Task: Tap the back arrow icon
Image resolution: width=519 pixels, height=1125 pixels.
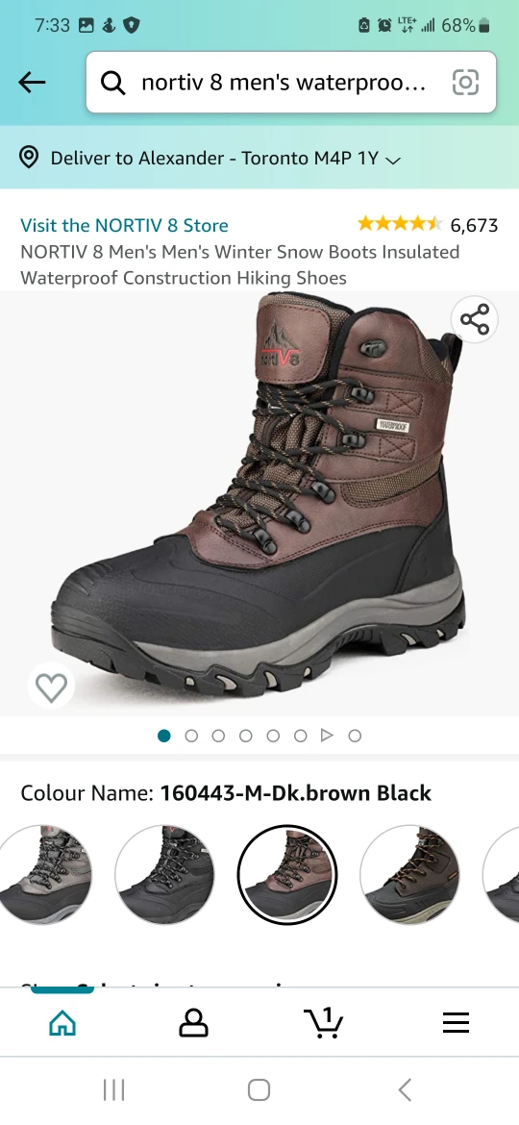Action: (32, 83)
